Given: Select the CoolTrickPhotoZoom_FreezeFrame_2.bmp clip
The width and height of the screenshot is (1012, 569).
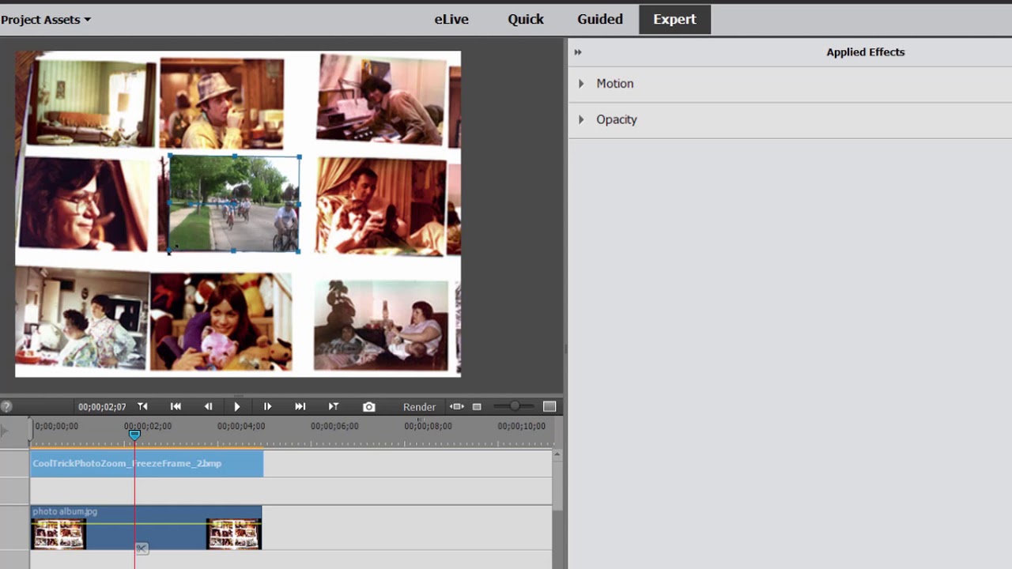Looking at the screenshot, I should (x=146, y=464).
